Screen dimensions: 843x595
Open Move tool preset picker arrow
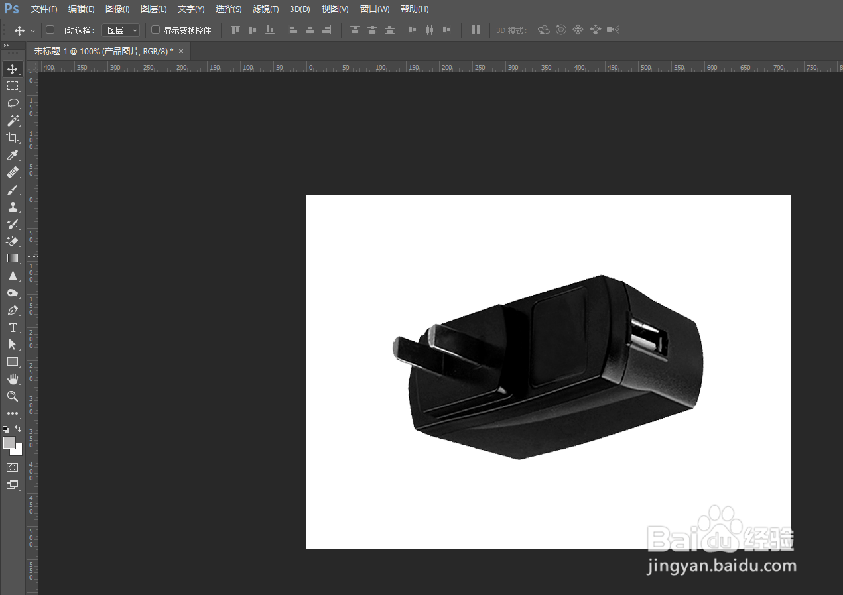click(x=32, y=30)
